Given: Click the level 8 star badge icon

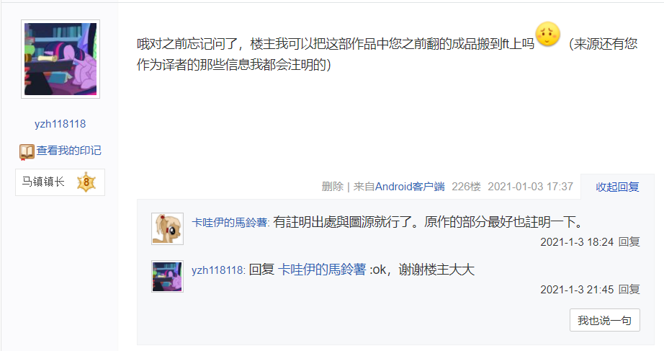Looking at the screenshot, I should [x=86, y=182].
